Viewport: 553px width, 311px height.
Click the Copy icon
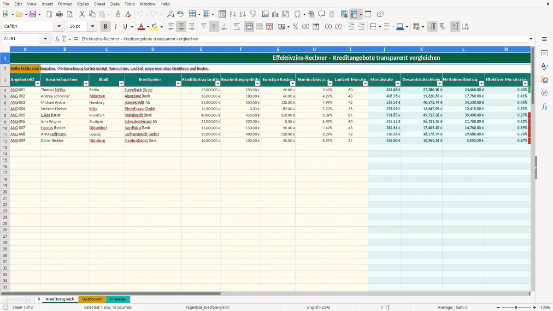(92, 14)
